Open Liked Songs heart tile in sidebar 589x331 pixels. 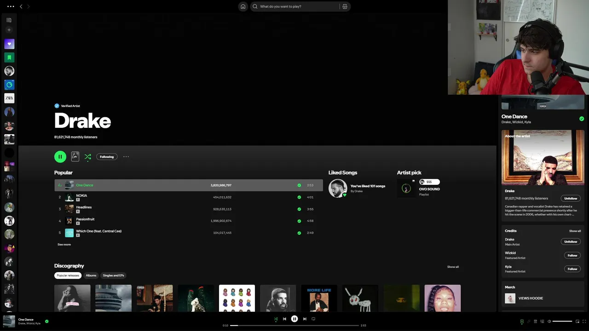pyautogui.click(x=9, y=44)
